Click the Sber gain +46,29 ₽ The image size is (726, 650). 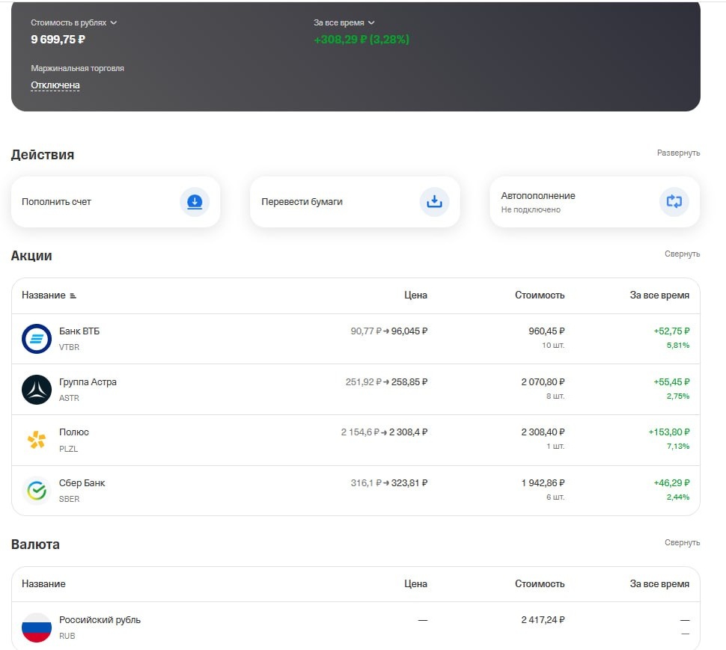coord(671,483)
